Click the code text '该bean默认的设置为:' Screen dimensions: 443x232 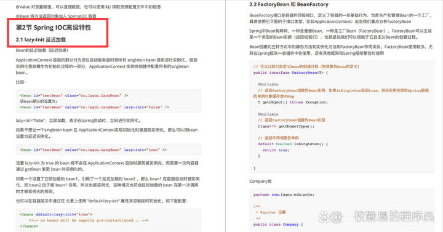(x=38, y=101)
